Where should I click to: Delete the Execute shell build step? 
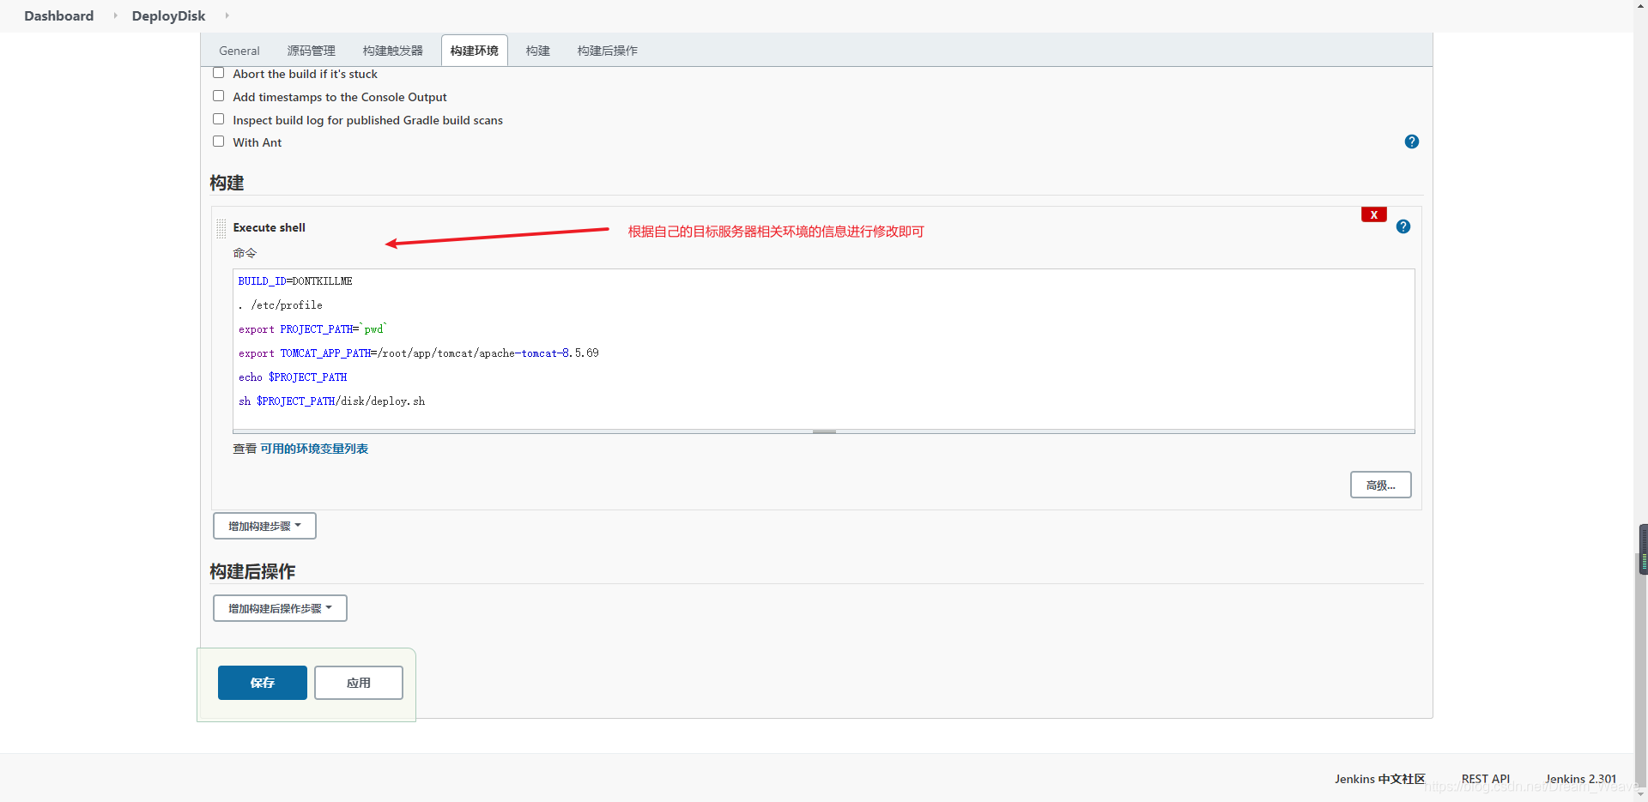click(x=1373, y=214)
